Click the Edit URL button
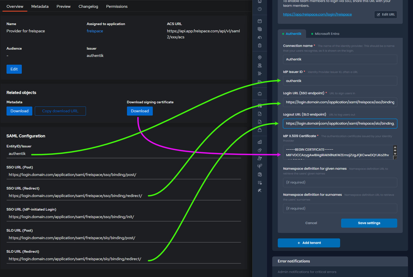 (x=385, y=14)
